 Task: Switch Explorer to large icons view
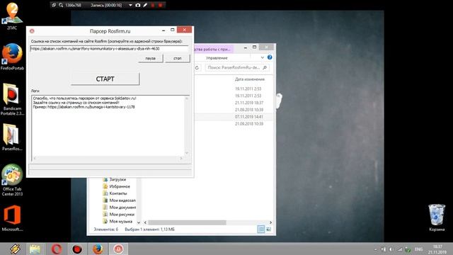pyautogui.click(x=269, y=229)
